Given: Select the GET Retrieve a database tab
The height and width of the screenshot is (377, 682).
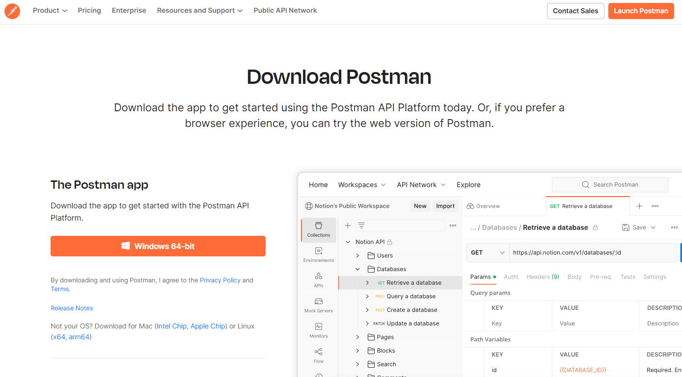Looking at the screenshot, I should (588, 206).
